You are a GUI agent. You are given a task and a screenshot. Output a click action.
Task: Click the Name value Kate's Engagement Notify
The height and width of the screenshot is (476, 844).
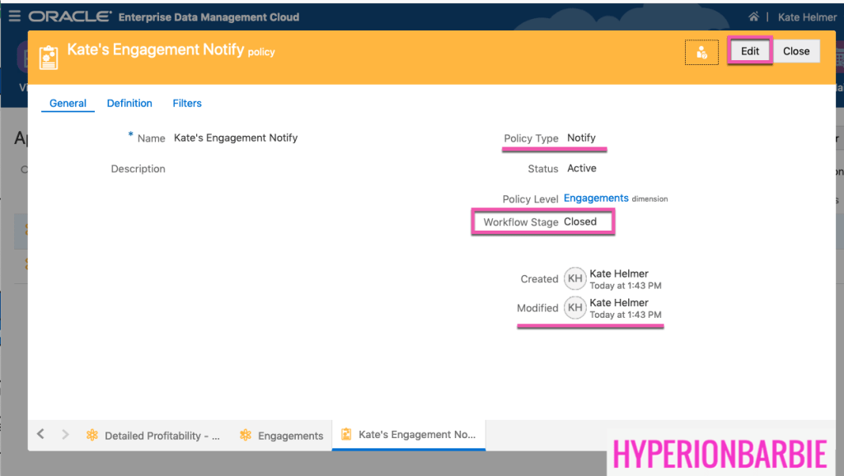coord(236,138)
